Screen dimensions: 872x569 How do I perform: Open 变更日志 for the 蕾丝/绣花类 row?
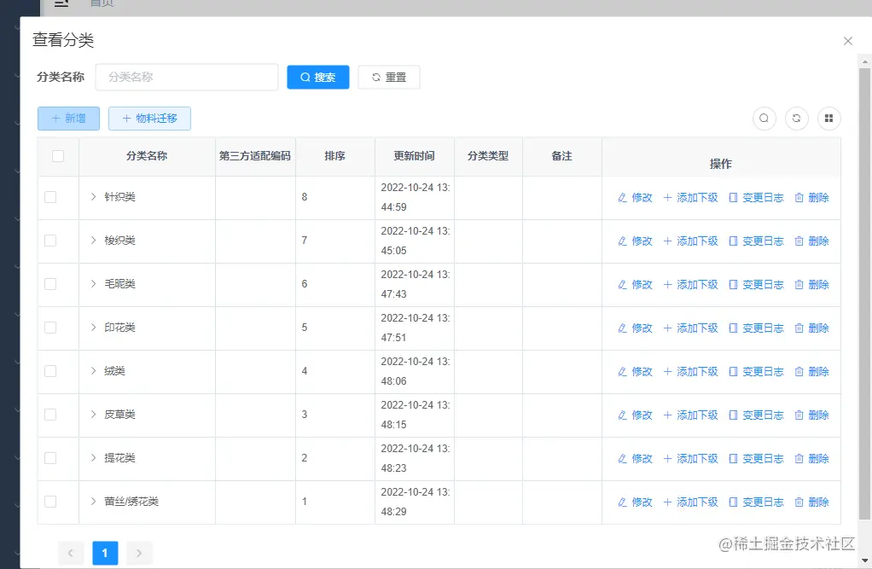[756, 502]
